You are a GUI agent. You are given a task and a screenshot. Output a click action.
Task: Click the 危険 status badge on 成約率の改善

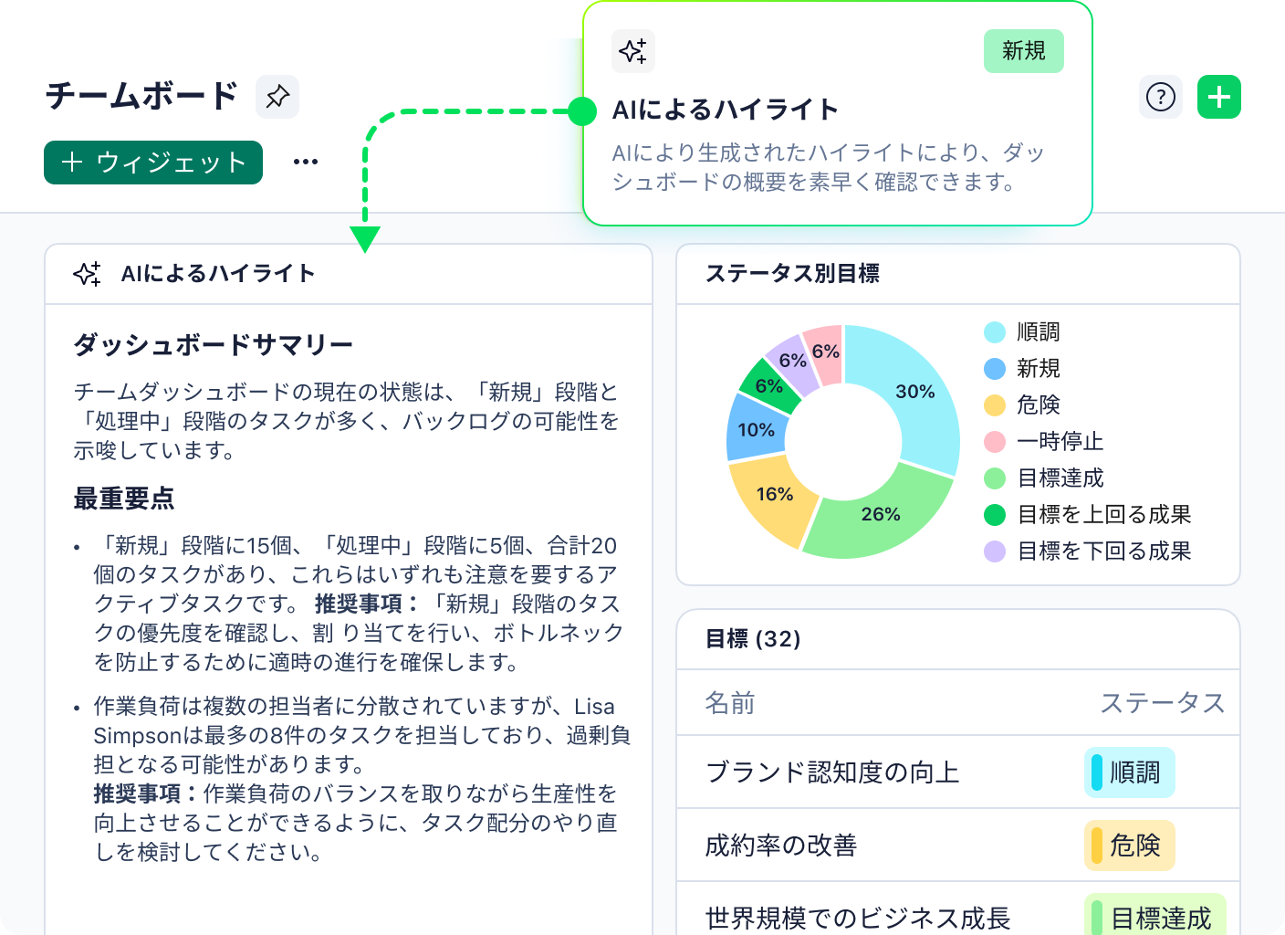tap(1130, 846)
